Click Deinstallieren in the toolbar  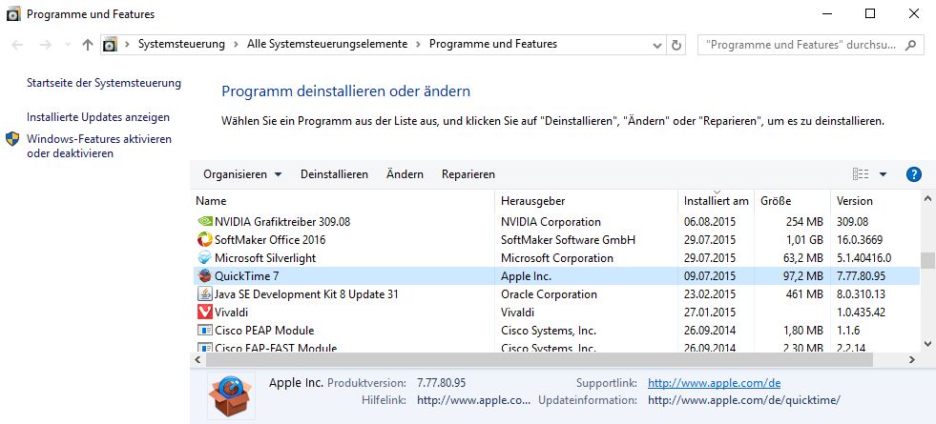[334, 174]
